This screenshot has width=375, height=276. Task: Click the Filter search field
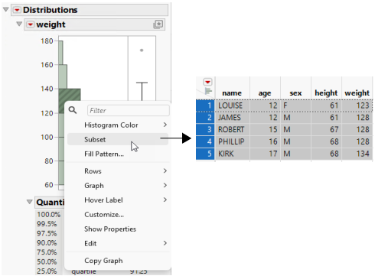(x=129, y=110)
